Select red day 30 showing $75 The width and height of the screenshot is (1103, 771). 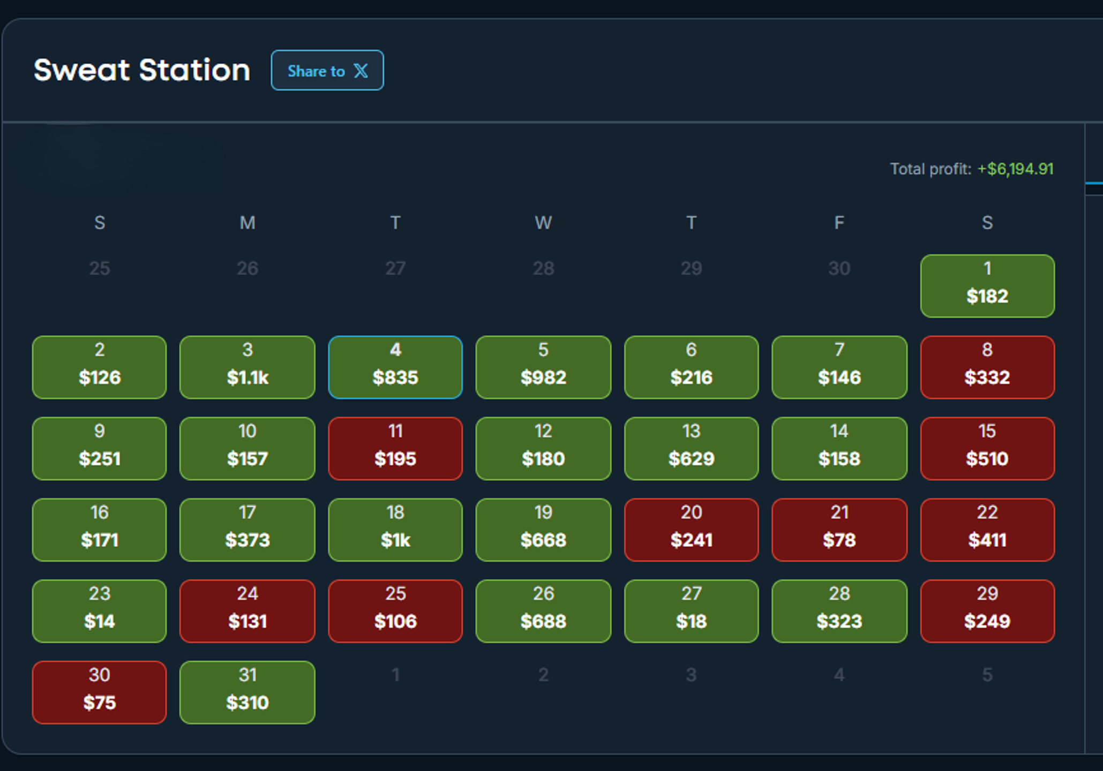[99, 693]
